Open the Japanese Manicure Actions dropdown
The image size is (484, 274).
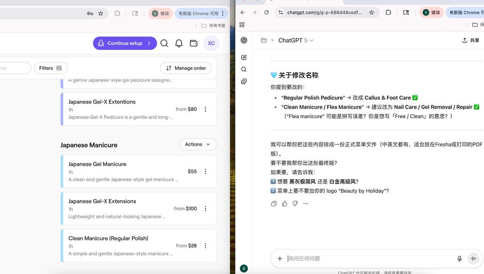pyautogui.click(x=198, y=144)
